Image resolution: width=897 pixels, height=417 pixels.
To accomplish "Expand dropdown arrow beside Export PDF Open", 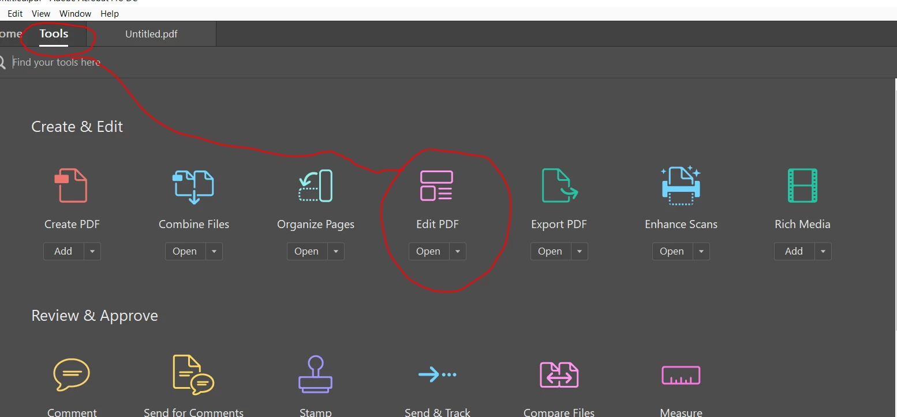I will 580,252.
